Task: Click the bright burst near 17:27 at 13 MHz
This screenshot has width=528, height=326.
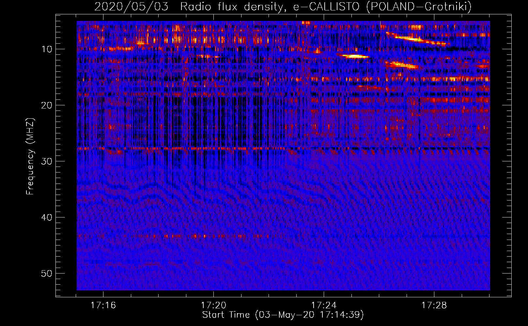Action: [x=402, y=65]
